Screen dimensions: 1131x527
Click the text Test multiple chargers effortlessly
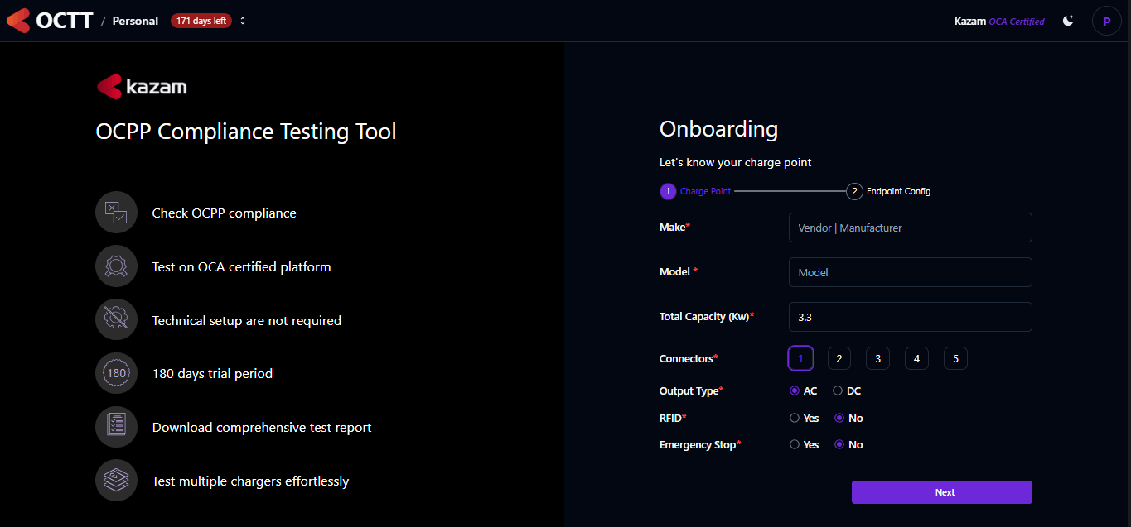pos(250,481)
